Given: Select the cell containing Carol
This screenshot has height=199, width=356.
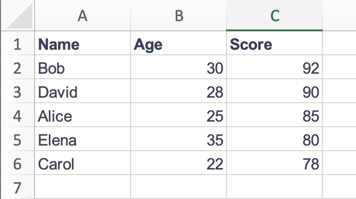Looking at the screenshot, I should click(x=82, y=163).
